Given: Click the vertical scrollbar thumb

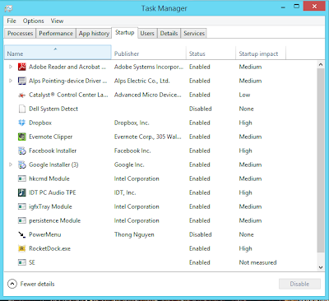Looking at the screenshot, I should 321,160.
